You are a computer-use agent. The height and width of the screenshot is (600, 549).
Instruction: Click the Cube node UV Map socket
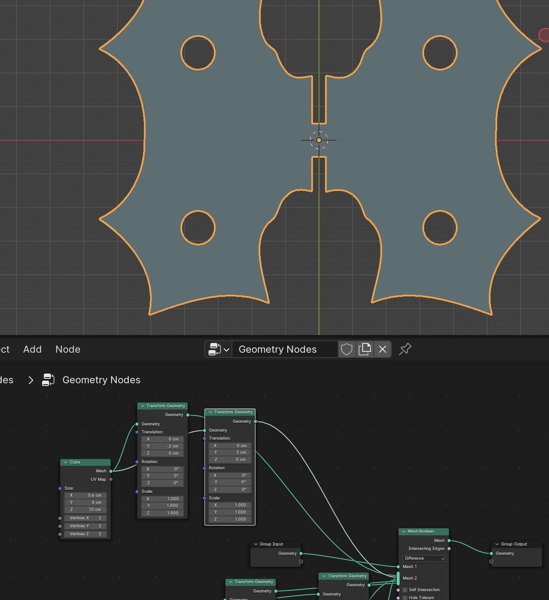coord(111,479)
